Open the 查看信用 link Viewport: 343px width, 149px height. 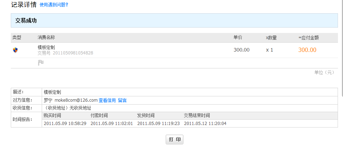(107, 100)
